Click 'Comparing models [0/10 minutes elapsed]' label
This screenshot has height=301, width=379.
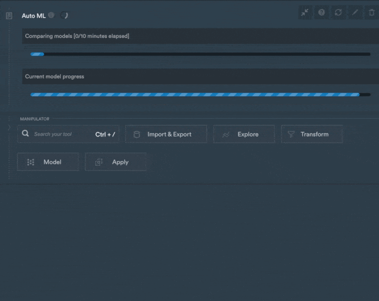pos(77,36)
